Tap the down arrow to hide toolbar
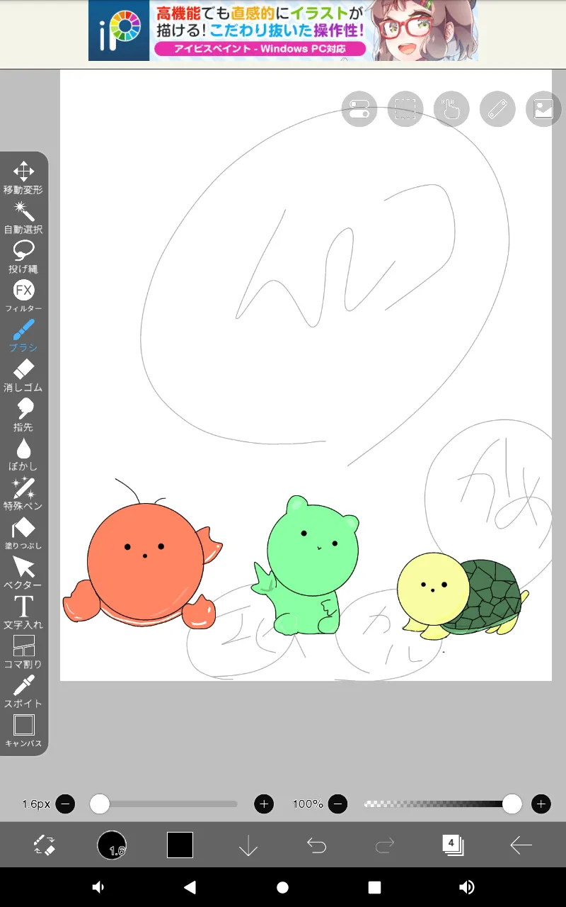The width and height of the screenshot is (566, 907). 248,845
